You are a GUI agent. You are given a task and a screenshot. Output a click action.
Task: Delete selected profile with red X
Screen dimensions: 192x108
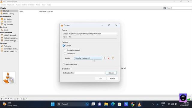(x=109, y=58)
